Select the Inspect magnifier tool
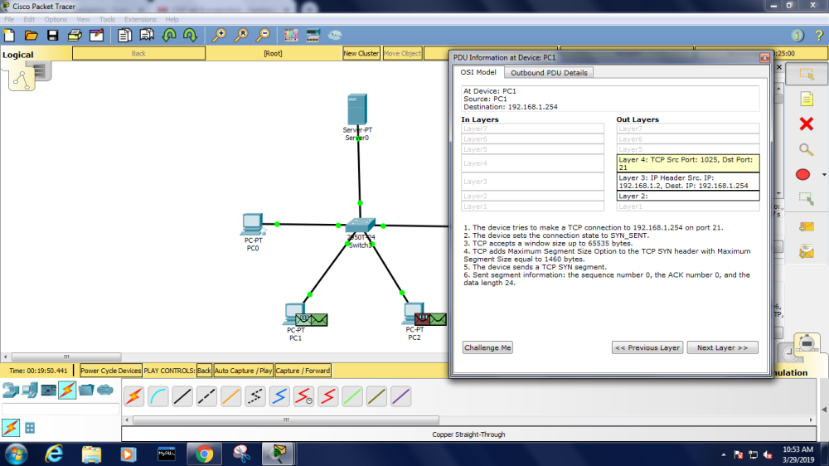 point(806,150)
